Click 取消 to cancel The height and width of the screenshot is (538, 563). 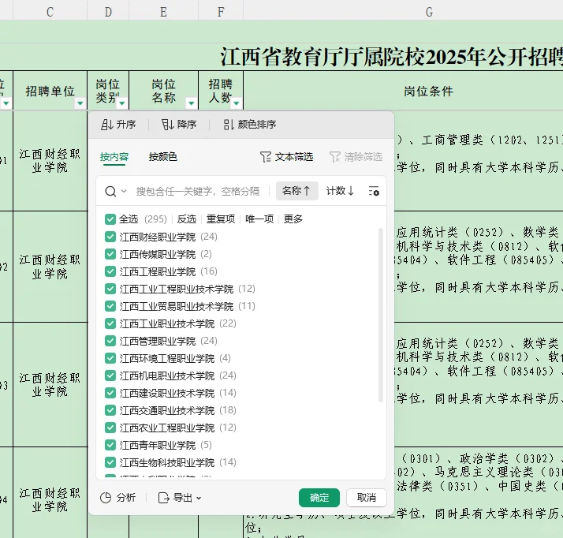tap(367, 498)
